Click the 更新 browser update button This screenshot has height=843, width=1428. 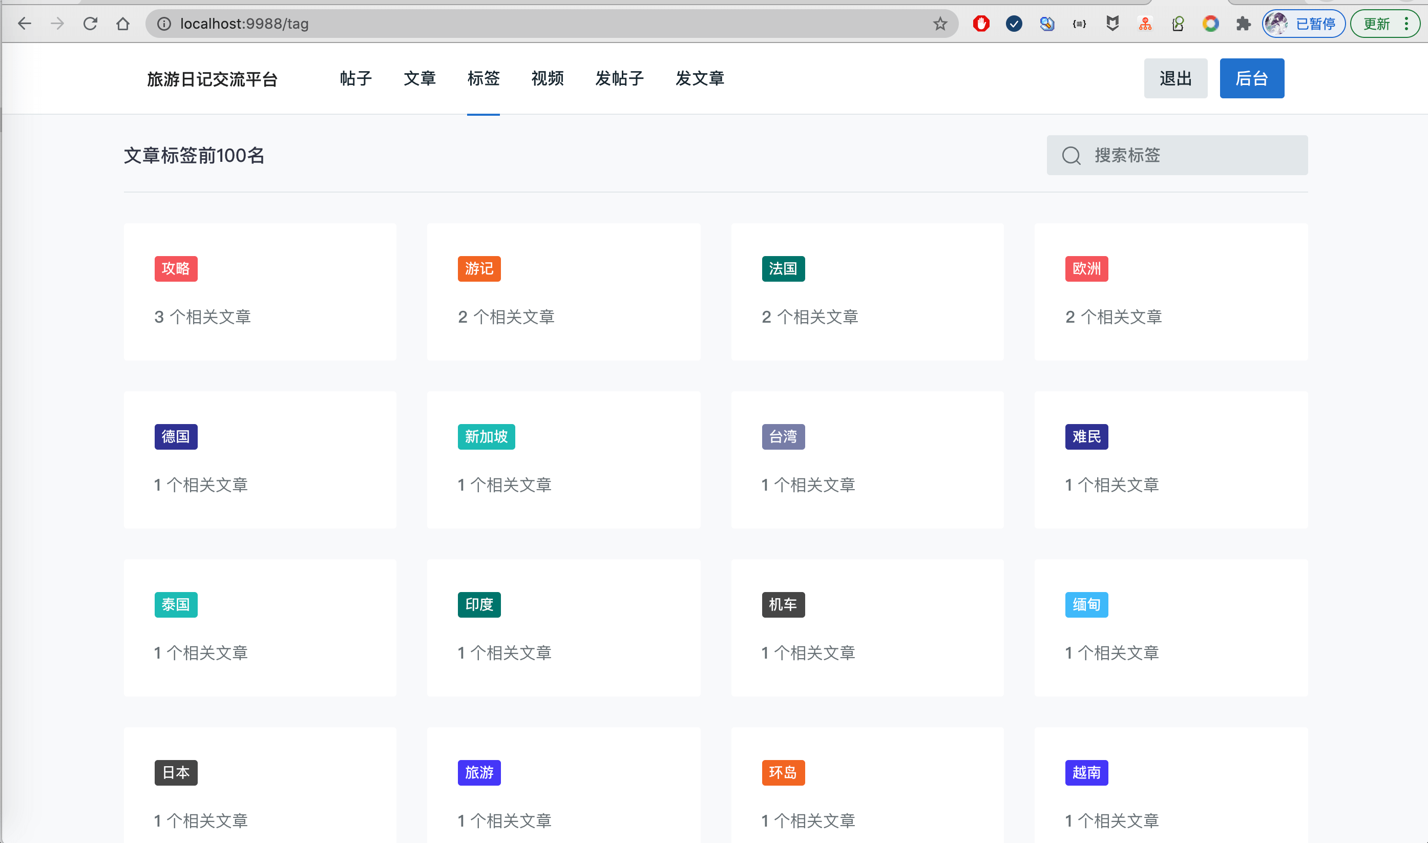pos(1376,23)
